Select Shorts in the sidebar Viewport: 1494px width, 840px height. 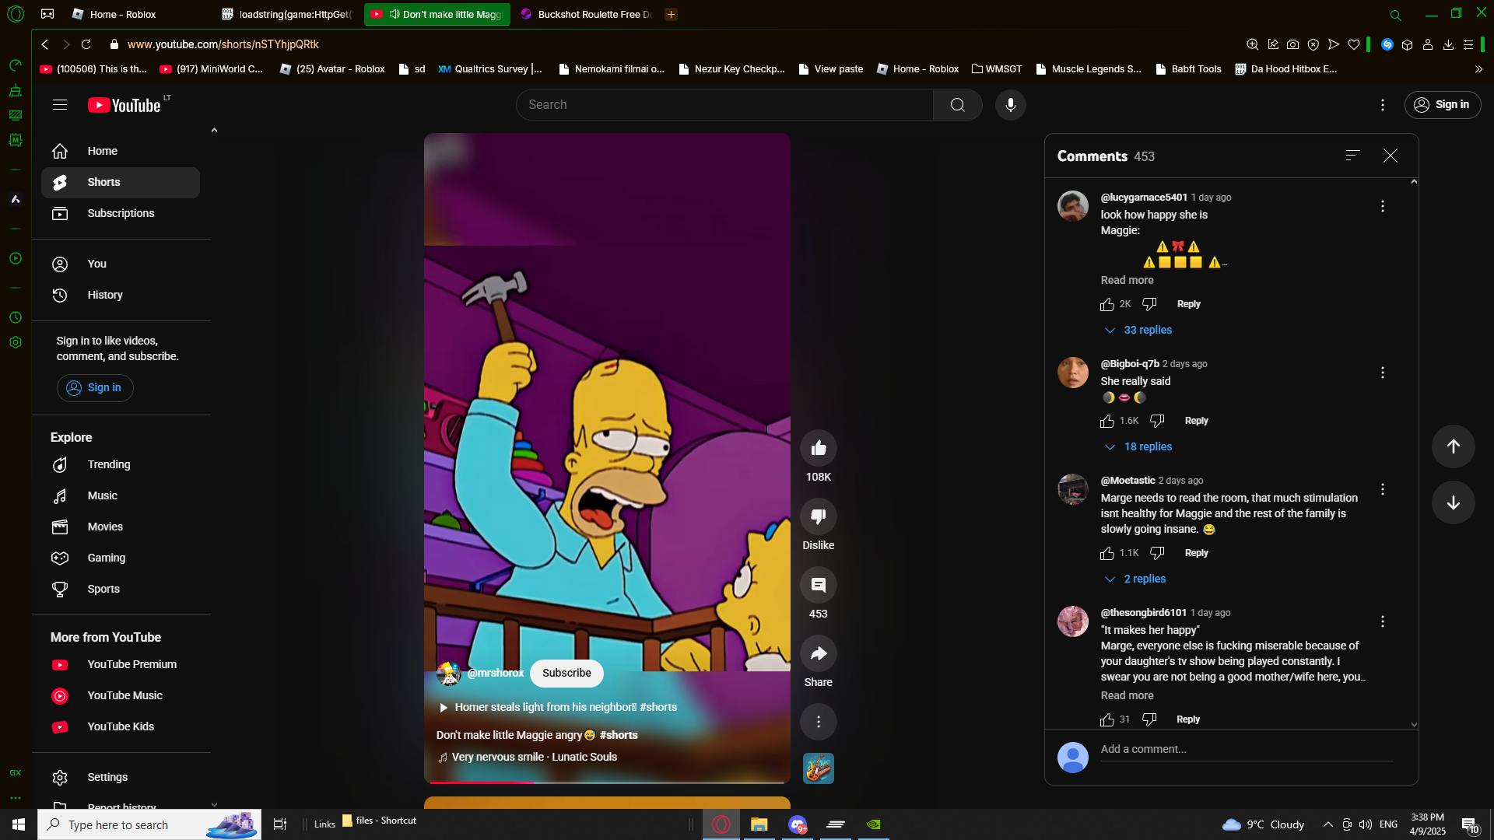(121, 182)
